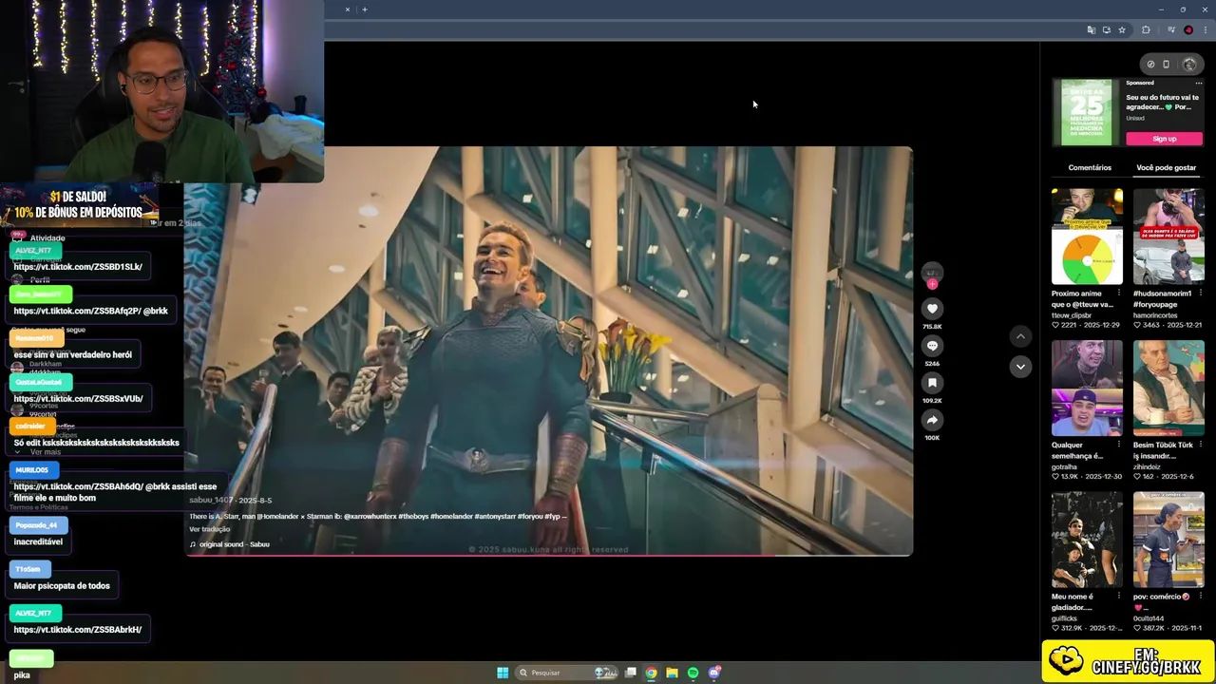1216x684 pixels.
Task: Close the current Chrome tab
Action: pyautogui.click(x=347, y=9)
